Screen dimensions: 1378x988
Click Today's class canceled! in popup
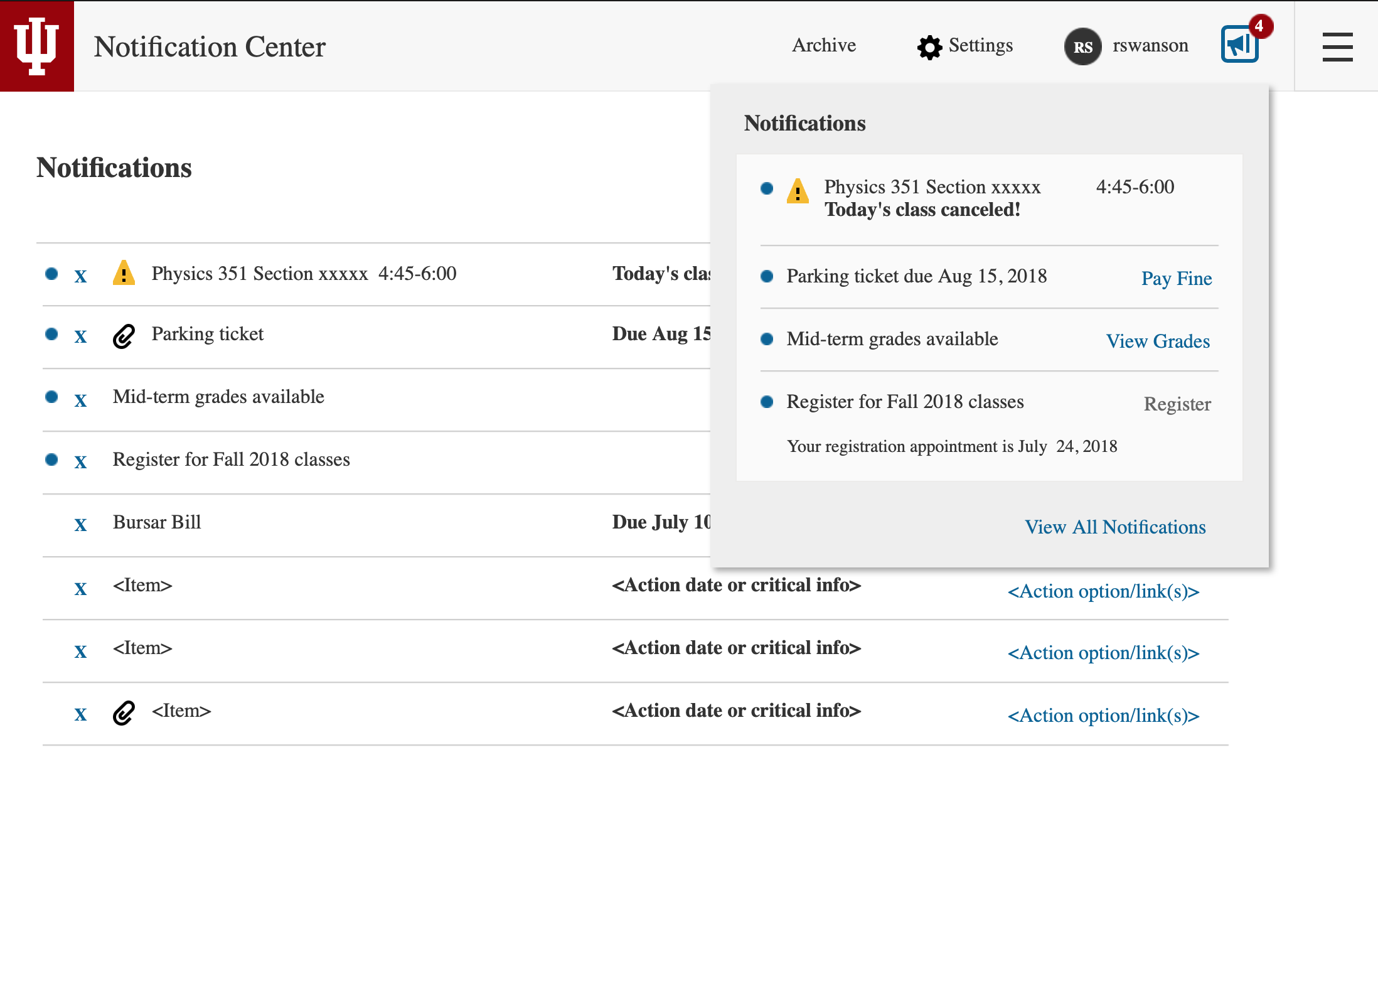(x=922, y=210)
